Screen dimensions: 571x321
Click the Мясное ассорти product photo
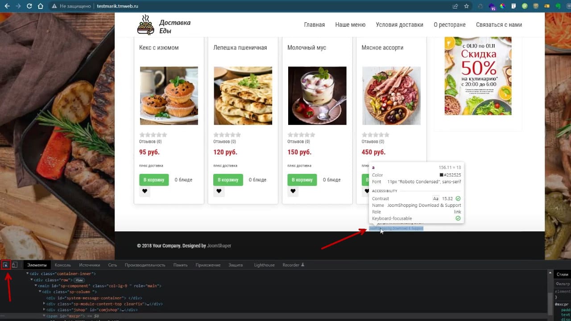(x=391, y=95)
